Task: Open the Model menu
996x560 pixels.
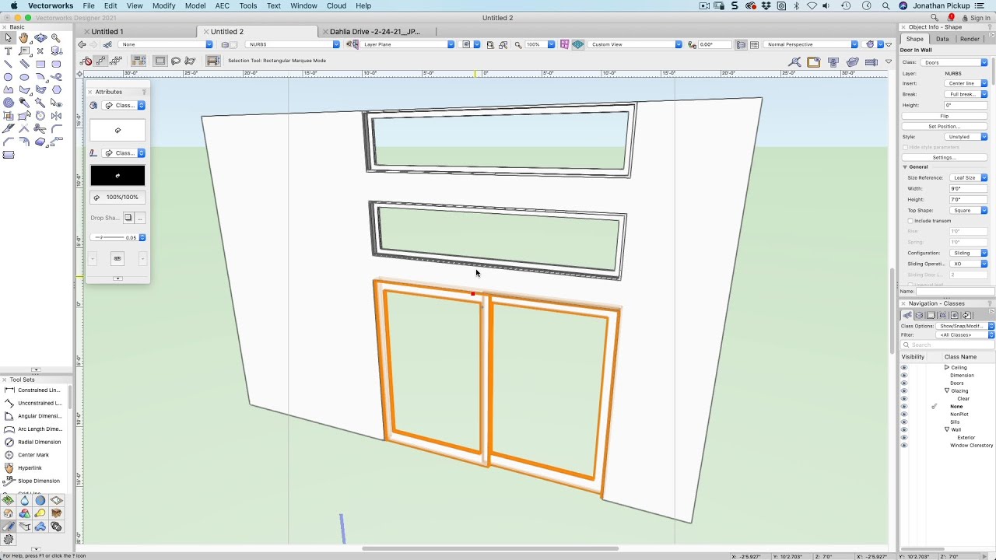Action: 195,5
